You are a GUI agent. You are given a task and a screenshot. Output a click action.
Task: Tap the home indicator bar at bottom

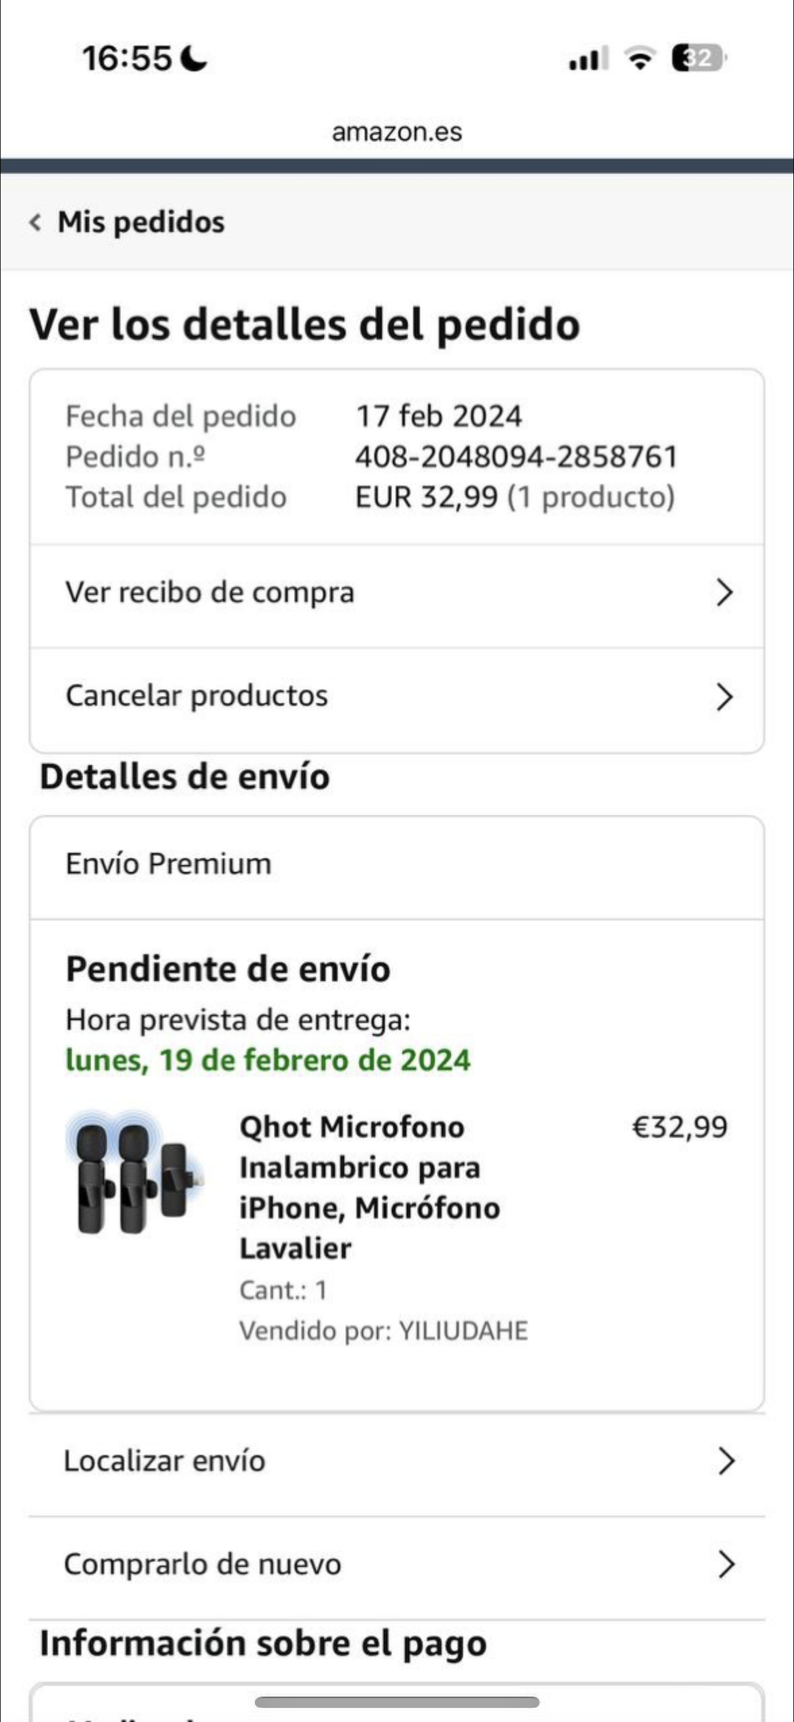(x=397, y=1702)
